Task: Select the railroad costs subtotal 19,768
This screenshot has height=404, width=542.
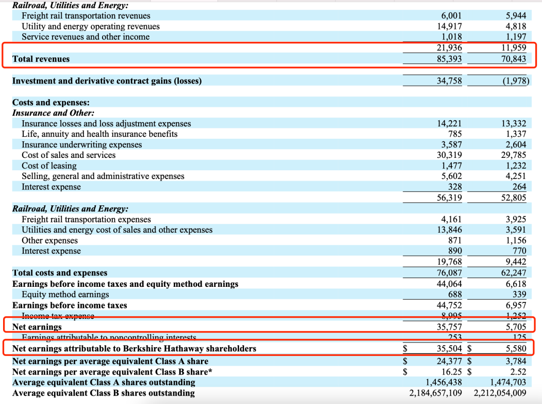Action: tap(449, 262)
